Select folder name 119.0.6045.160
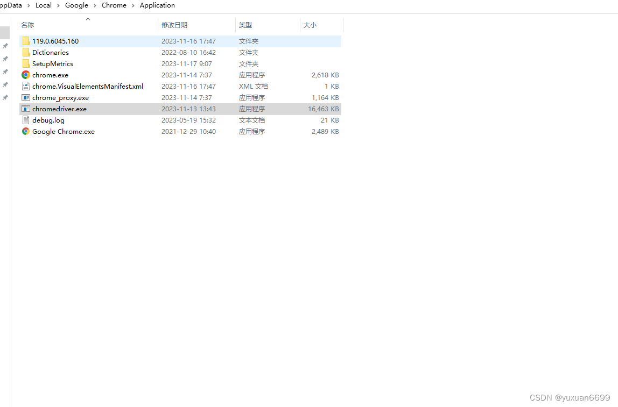Viewport: 618px width, 407px height. coord(55,41)
